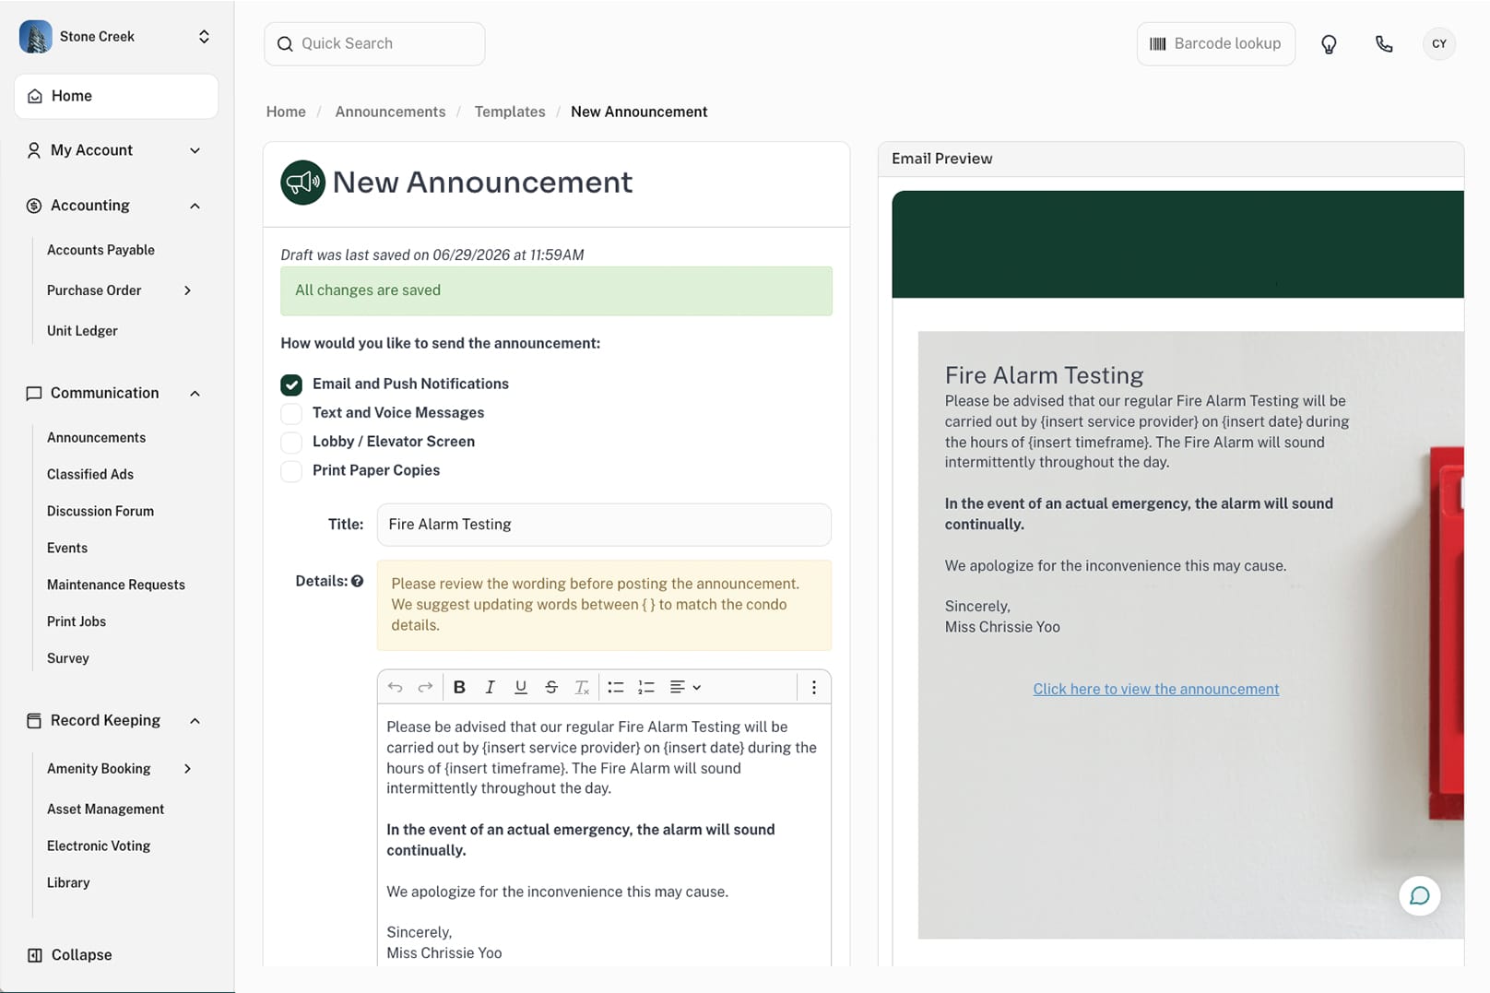The height and width of the screenshot is (993, 1490).
Task: Click the lightbulb icon in header
Action: pyautogui.click(x=1329, y=44)
